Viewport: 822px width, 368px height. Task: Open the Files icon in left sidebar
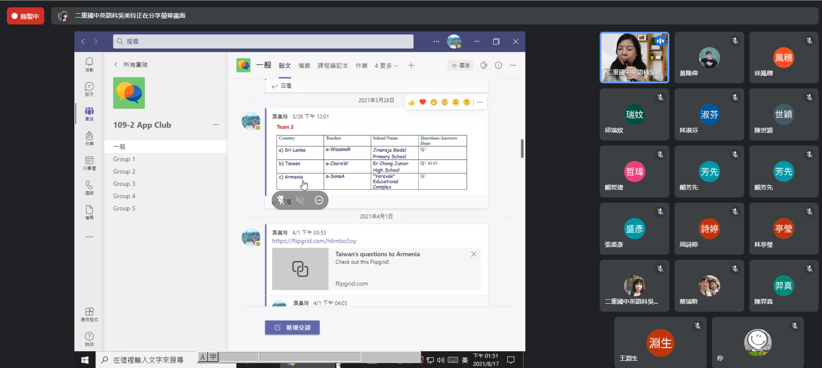(x=89, y=211)
